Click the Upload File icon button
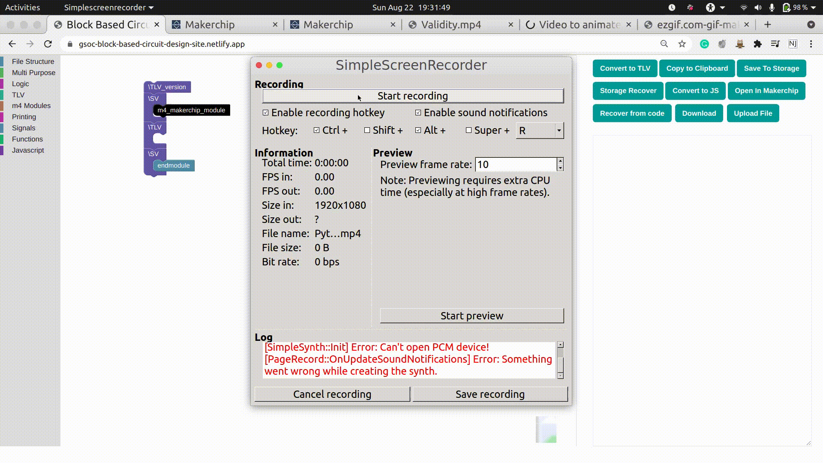This screenshot has width=823, height=463. (x=753, y=113)
